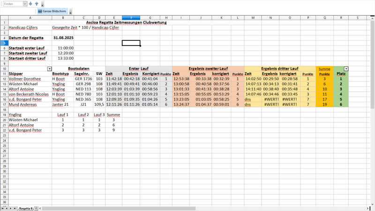The image size is (375, 211).
Task: Select sail number GER 1736 cell
Action: 83,79
